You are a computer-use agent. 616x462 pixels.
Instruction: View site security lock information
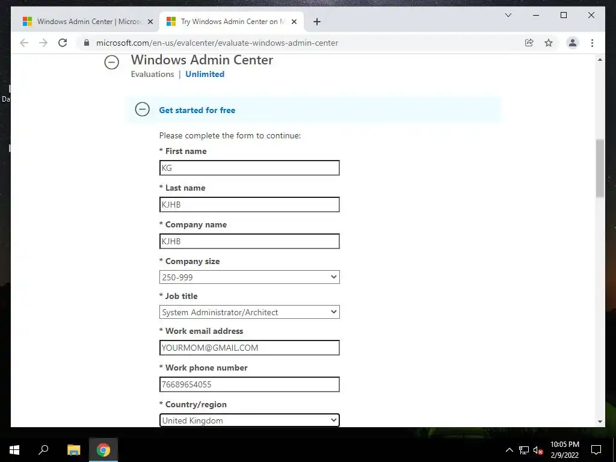coord(87,43)
